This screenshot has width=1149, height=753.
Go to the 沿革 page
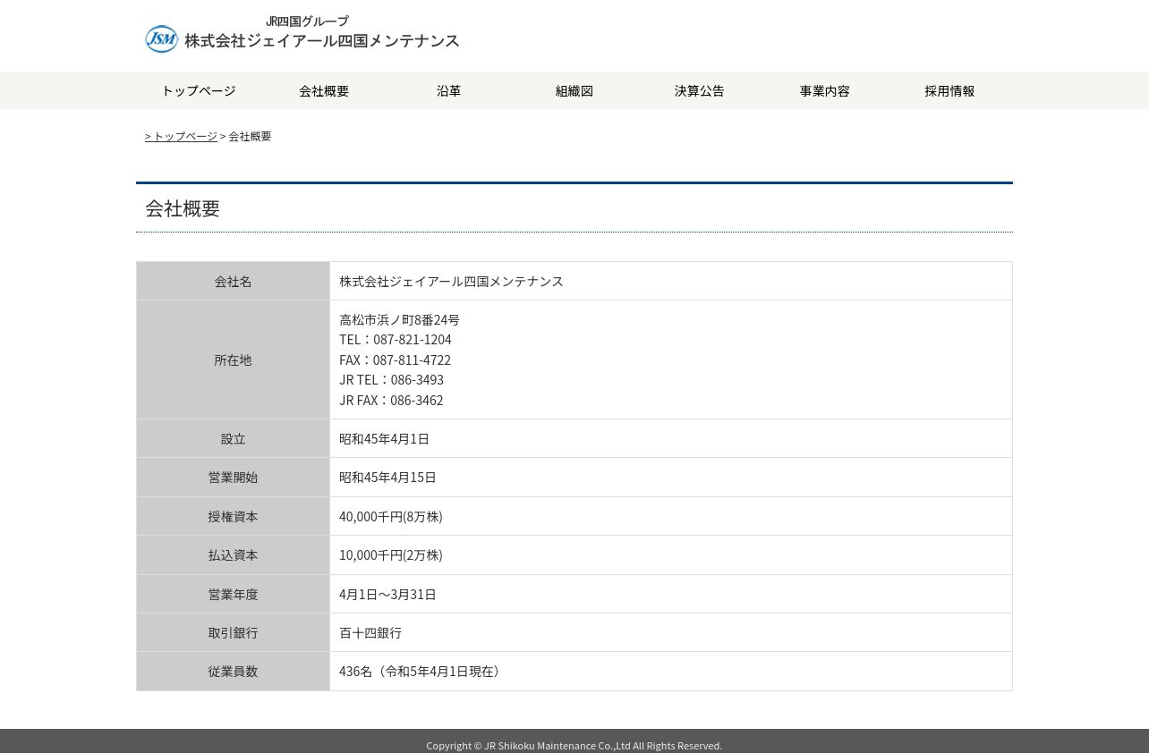449,90
